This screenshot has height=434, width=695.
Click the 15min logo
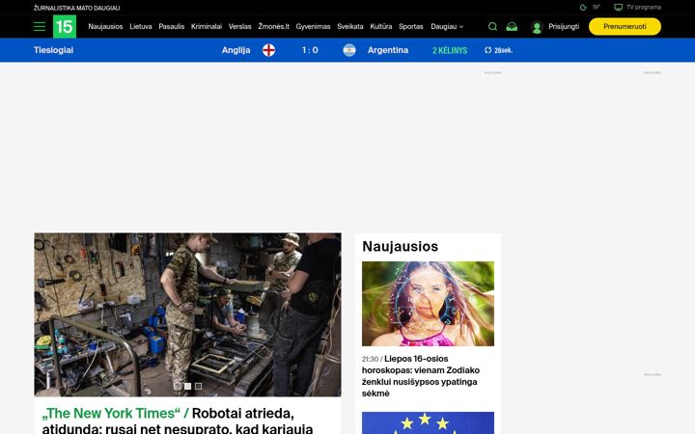click(65, 27)
